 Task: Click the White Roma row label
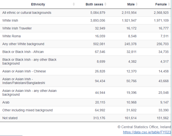click(x=11, y=36)
